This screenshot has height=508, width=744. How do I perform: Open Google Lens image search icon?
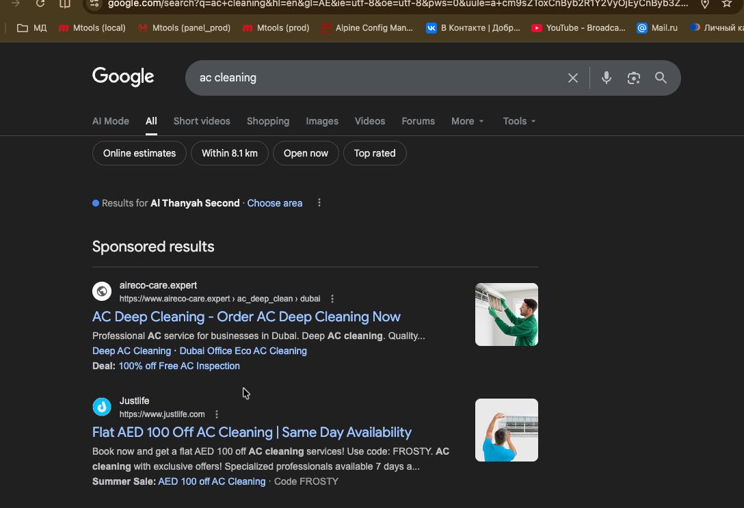tap(633, 78)
